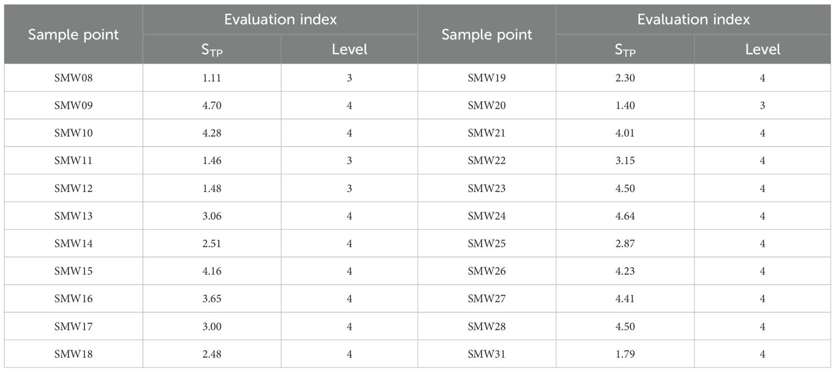
Task: Select the SMW09 row label
Action: tap(73, 106)
